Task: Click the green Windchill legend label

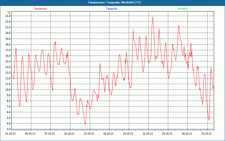Action: (183, 9)
